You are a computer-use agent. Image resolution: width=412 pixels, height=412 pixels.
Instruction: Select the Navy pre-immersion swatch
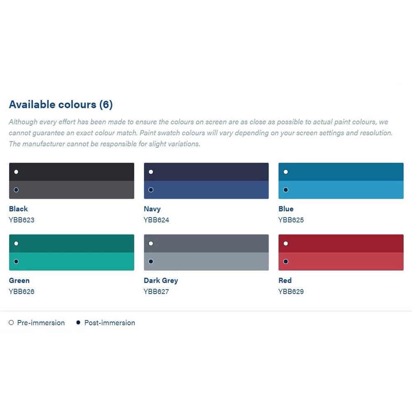tap(206, 172)
